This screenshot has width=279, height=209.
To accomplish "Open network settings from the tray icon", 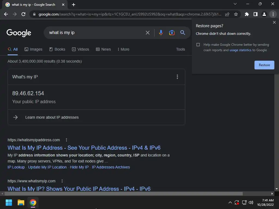I will coord(244,202).
